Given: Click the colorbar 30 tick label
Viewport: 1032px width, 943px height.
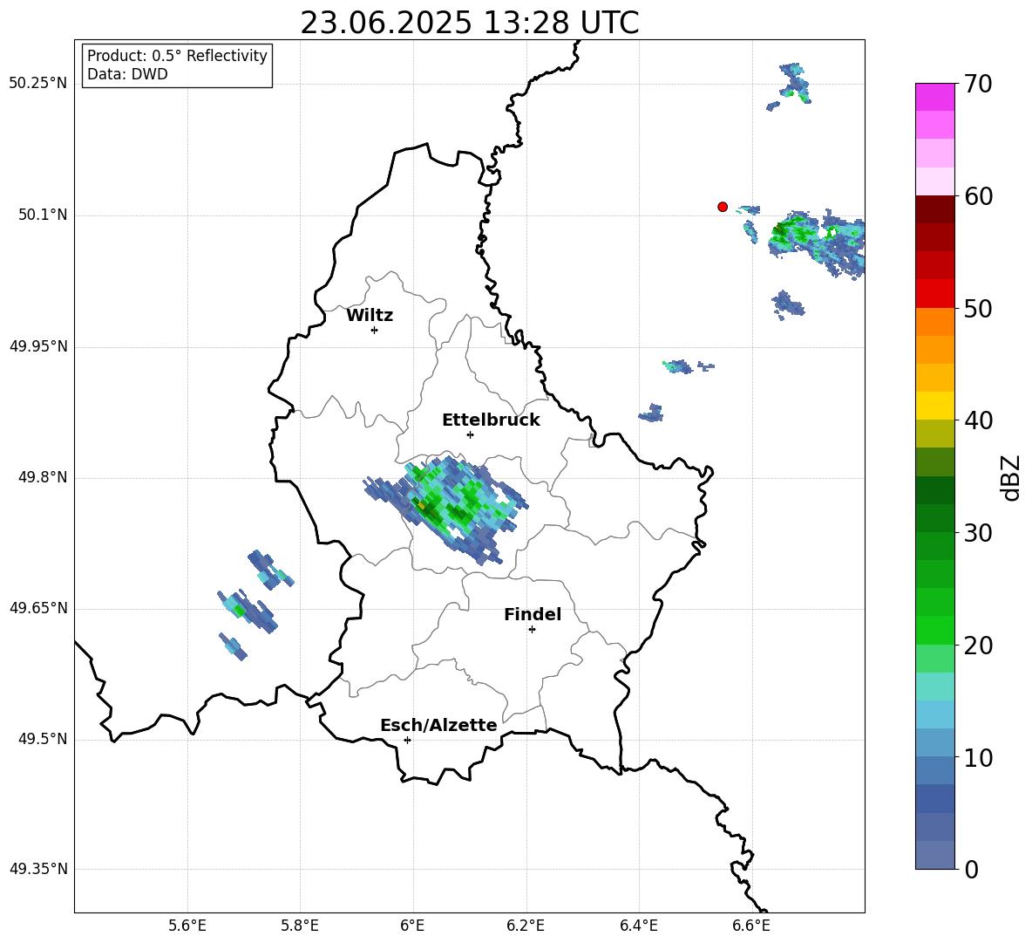Looking at the screenshot, I should click(978, 533).
